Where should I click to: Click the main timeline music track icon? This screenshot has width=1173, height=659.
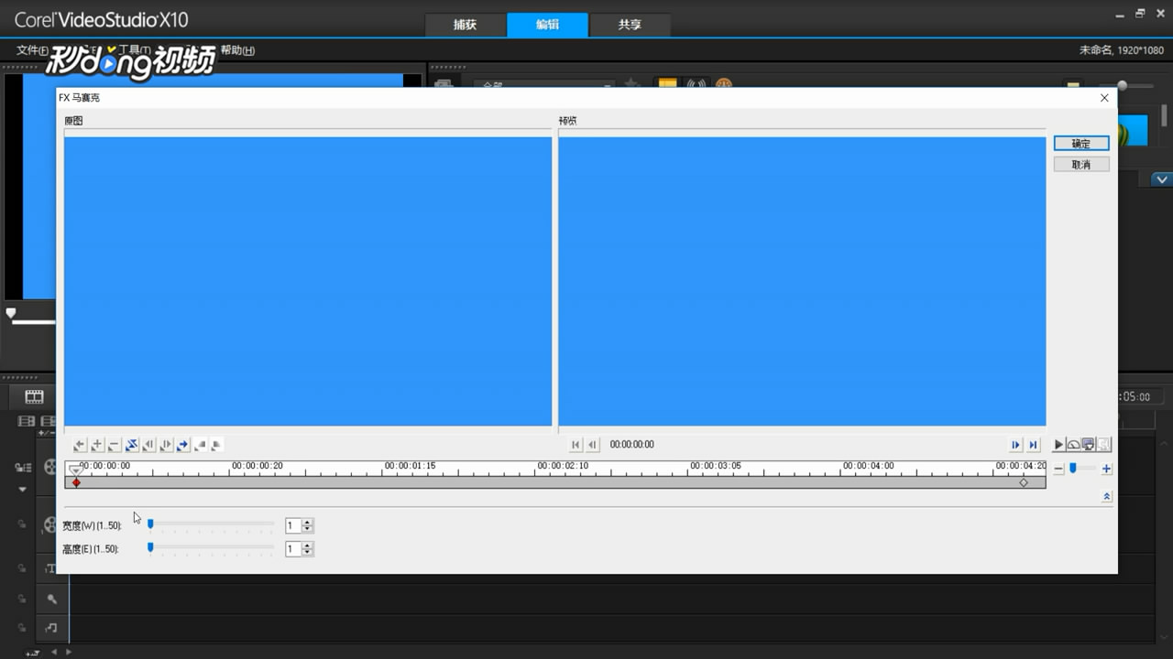[51, 628]
